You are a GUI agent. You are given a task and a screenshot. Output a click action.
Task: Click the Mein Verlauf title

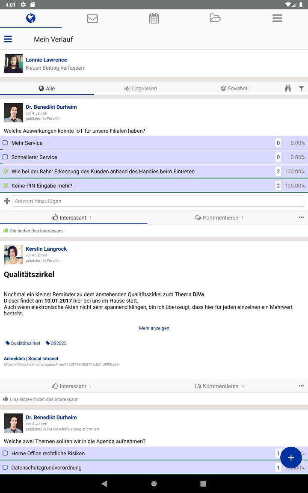53,39
